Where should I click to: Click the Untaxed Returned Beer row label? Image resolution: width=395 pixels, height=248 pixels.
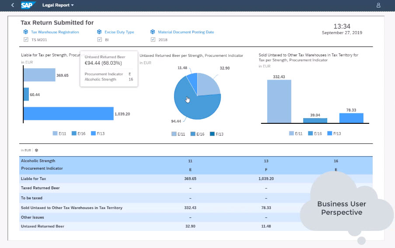42,226
